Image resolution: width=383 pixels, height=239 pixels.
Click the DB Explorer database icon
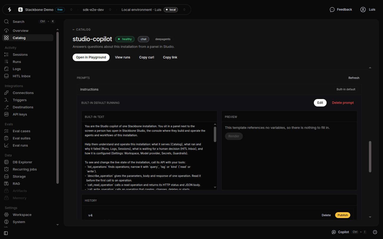click(x=6, y=162)
